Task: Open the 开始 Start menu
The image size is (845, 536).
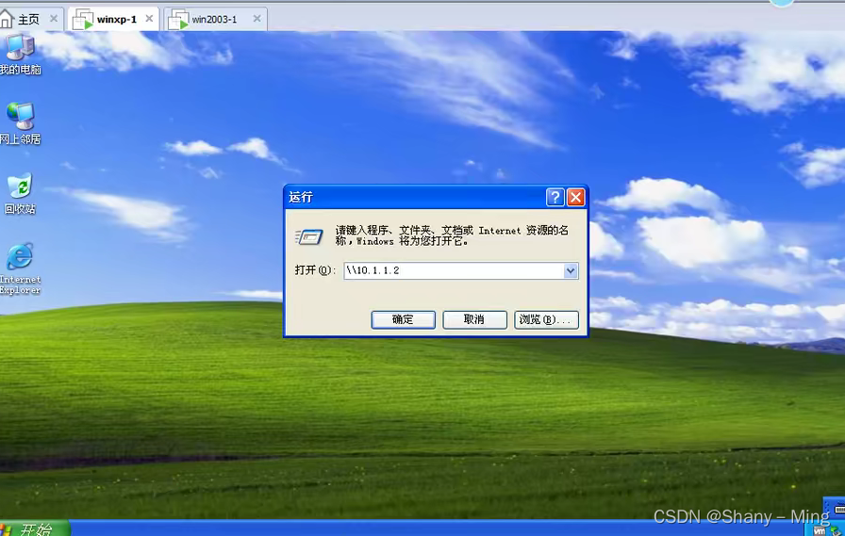Action: [x=33, y=528]
